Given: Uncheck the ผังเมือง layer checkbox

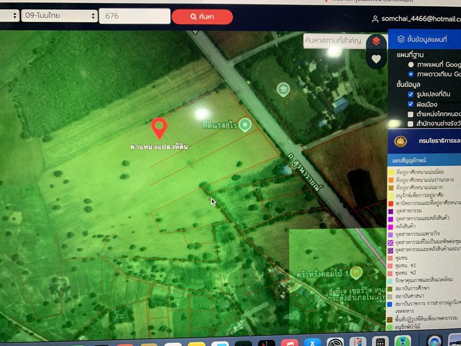Looking at the screenshot, I should click(411, 104).
